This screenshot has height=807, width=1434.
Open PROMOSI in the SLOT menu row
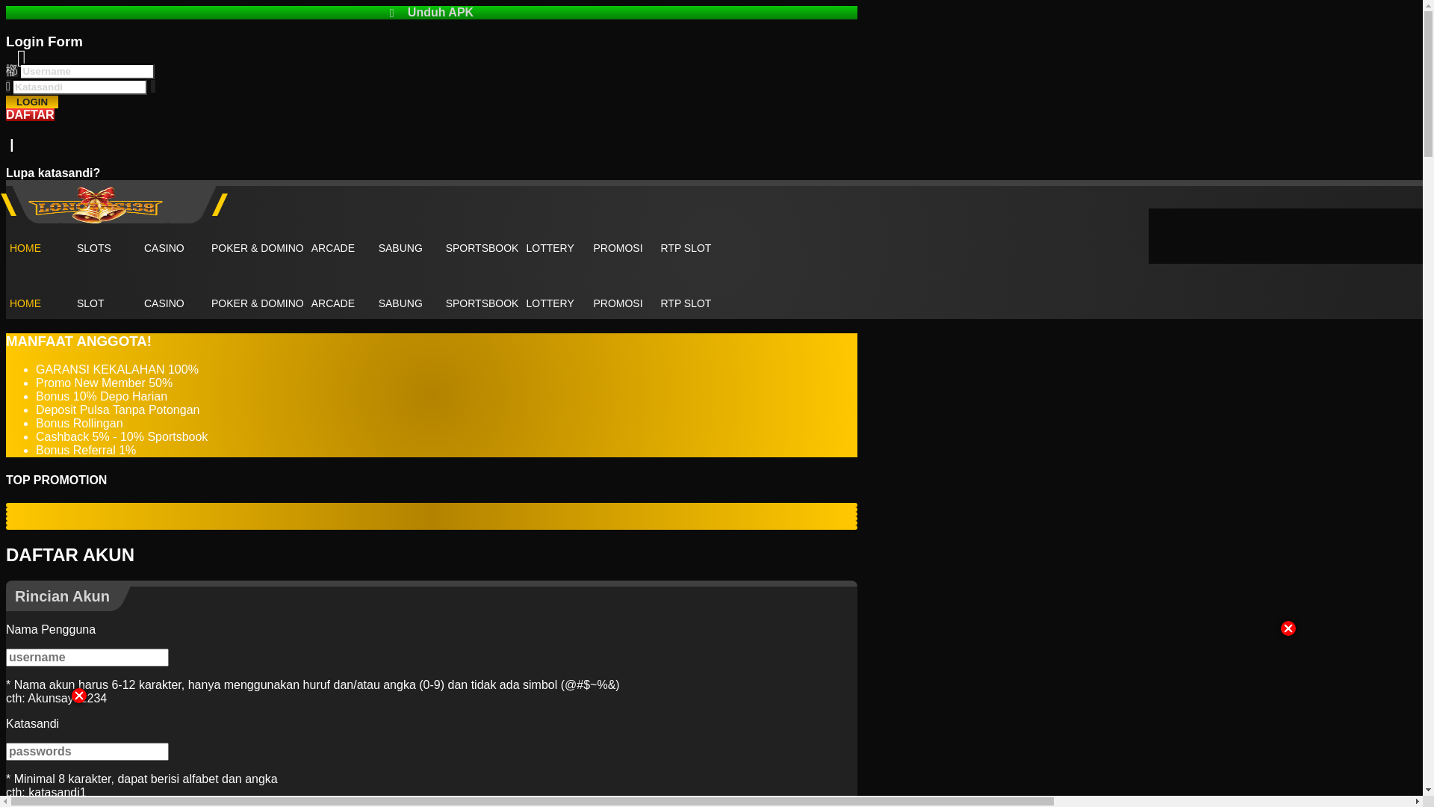pos(618,303)
